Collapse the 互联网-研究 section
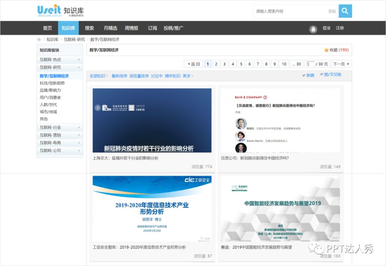Screen dimensions: 386x266 pos(60,67)
